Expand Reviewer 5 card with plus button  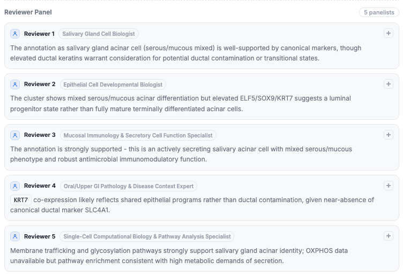click(x=389, y=236)
